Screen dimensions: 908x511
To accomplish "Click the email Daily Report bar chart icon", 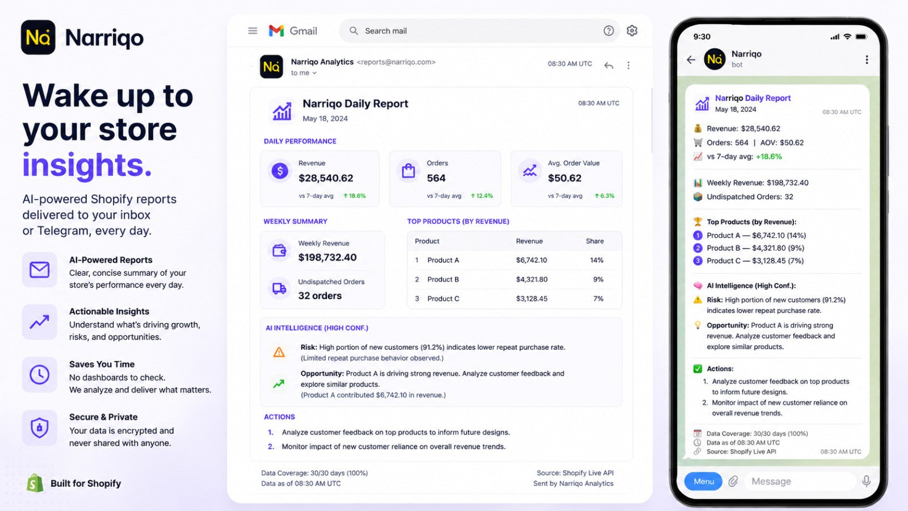I will point(282,111).
